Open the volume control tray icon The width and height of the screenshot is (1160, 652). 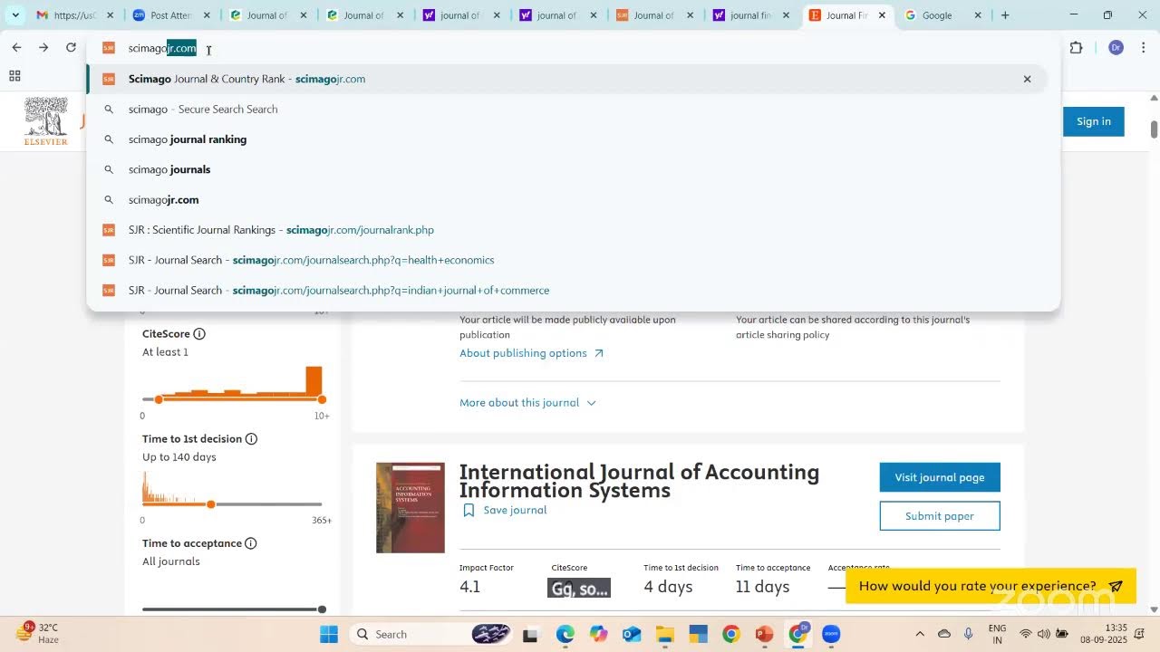click(1043, 634)
